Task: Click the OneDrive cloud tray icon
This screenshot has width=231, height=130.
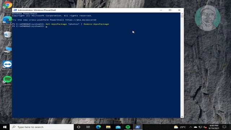Action: [x=196, y=127]
